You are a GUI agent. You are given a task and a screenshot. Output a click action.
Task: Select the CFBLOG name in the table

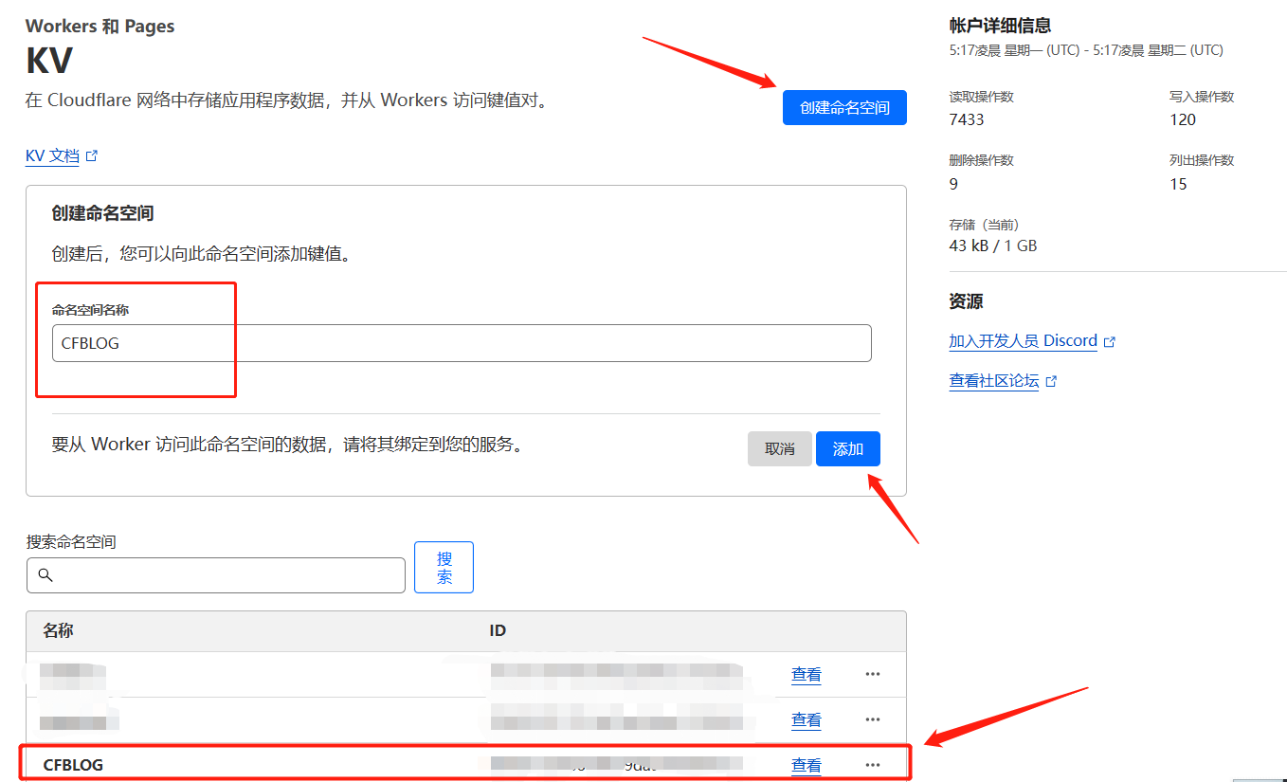tap(73, 765)
